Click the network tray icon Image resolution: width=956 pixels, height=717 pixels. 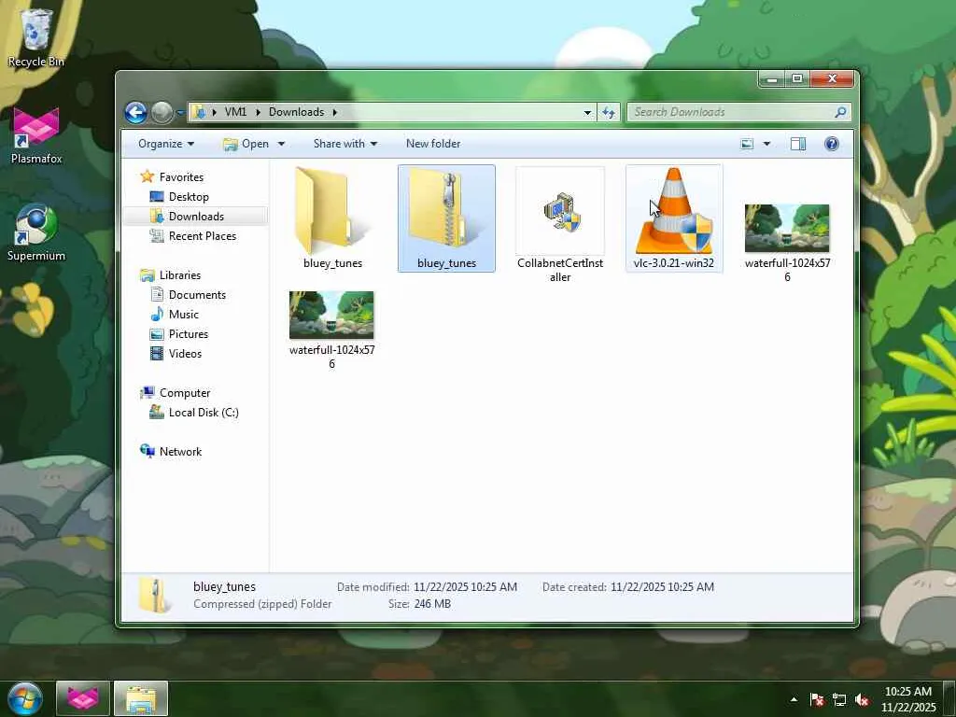839,699
